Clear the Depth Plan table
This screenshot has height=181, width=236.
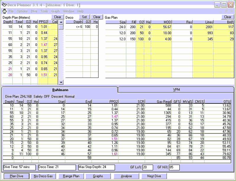[x=58, y=17]
